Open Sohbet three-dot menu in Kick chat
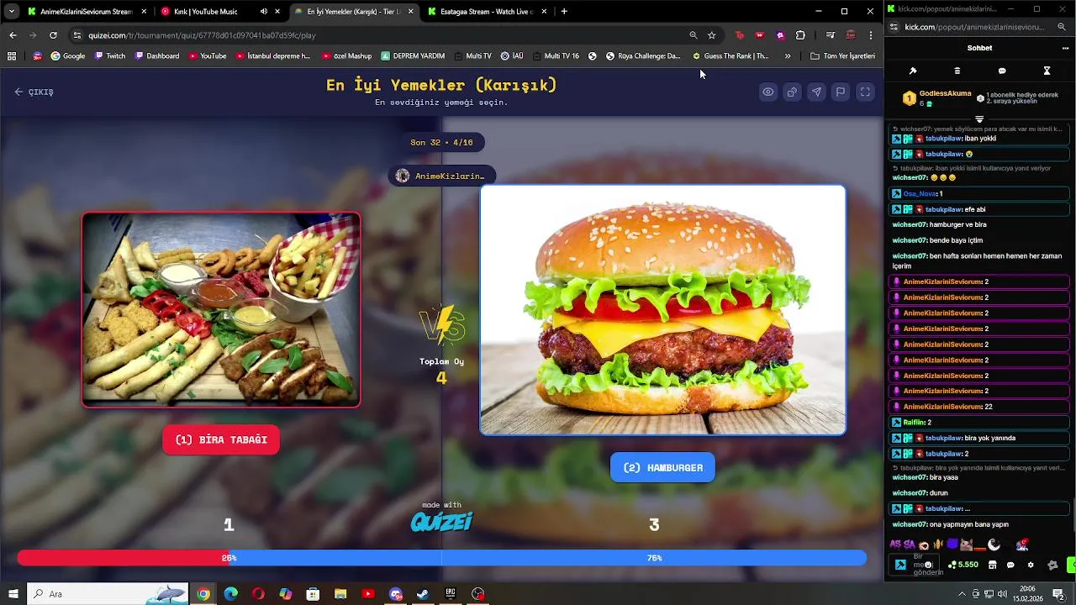The width and height of the screenshot is (1076, 605). tap(1065, 48)
